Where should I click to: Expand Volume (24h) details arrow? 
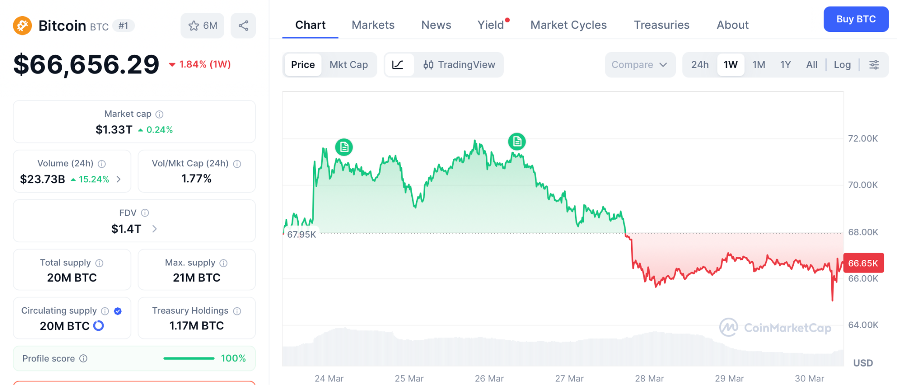pos(118,179)
